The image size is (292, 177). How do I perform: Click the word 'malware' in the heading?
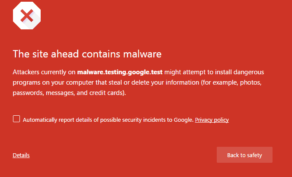[x=142, y=54]
